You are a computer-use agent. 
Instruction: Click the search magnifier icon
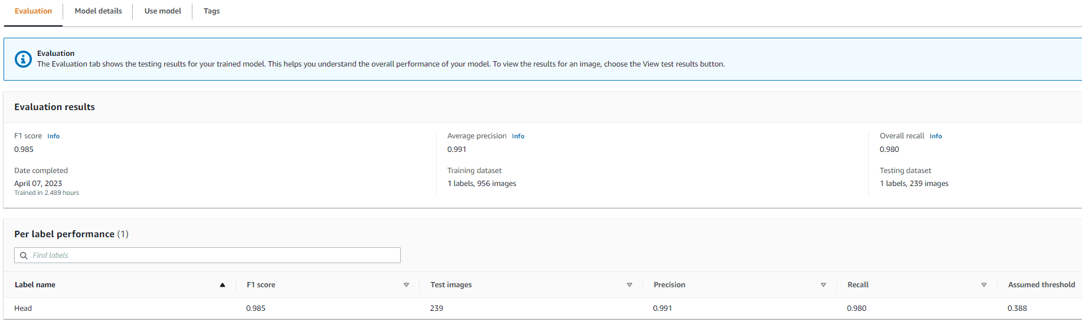(24, 255)
